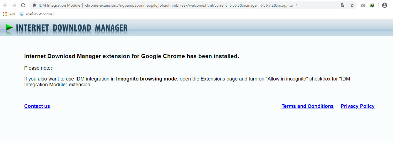Screen dimensions: 393x143
Task: Click the Internet Download Manager banner title
Action: 72,28
